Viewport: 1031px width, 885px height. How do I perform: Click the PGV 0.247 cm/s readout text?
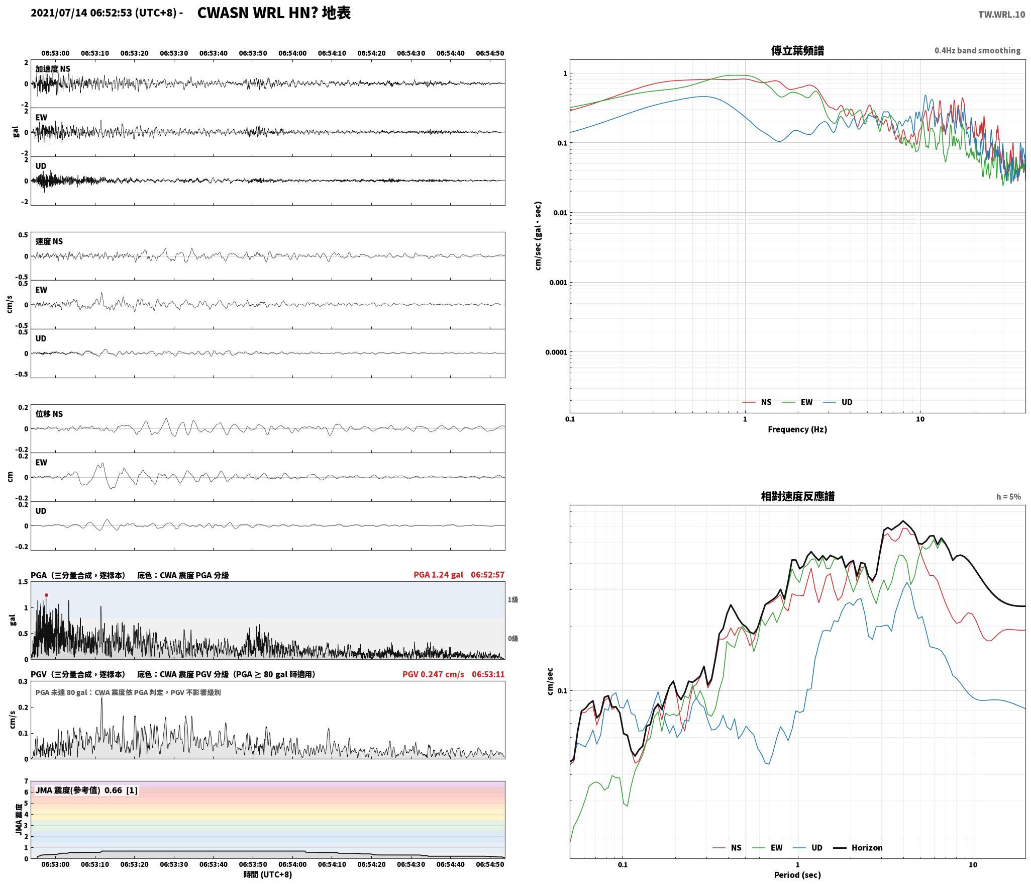433,674
